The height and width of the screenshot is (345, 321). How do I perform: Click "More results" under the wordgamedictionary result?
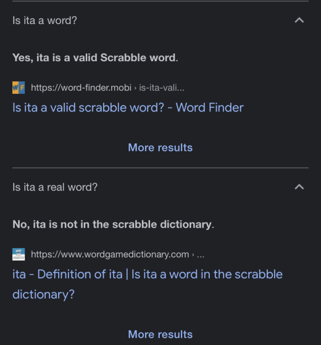coord(160,335)
